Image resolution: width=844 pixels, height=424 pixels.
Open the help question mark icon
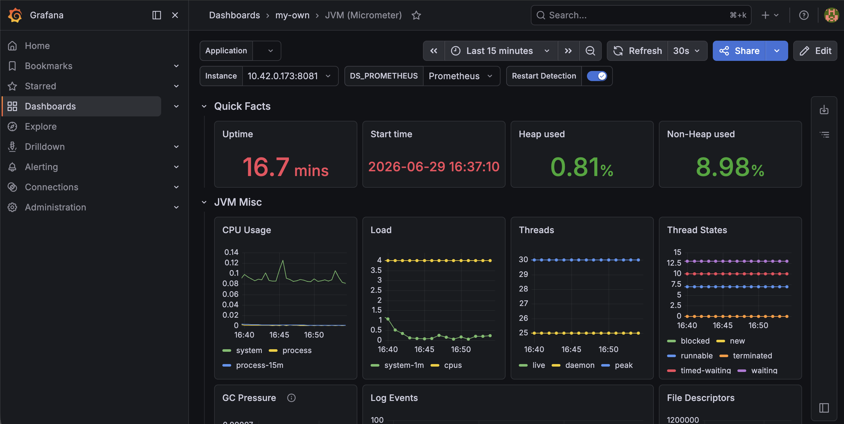[x=804, y=15]
